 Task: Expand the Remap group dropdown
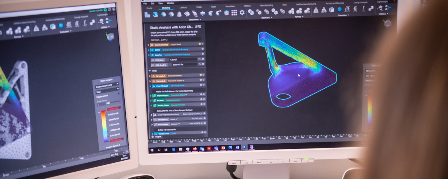(299, 17)
